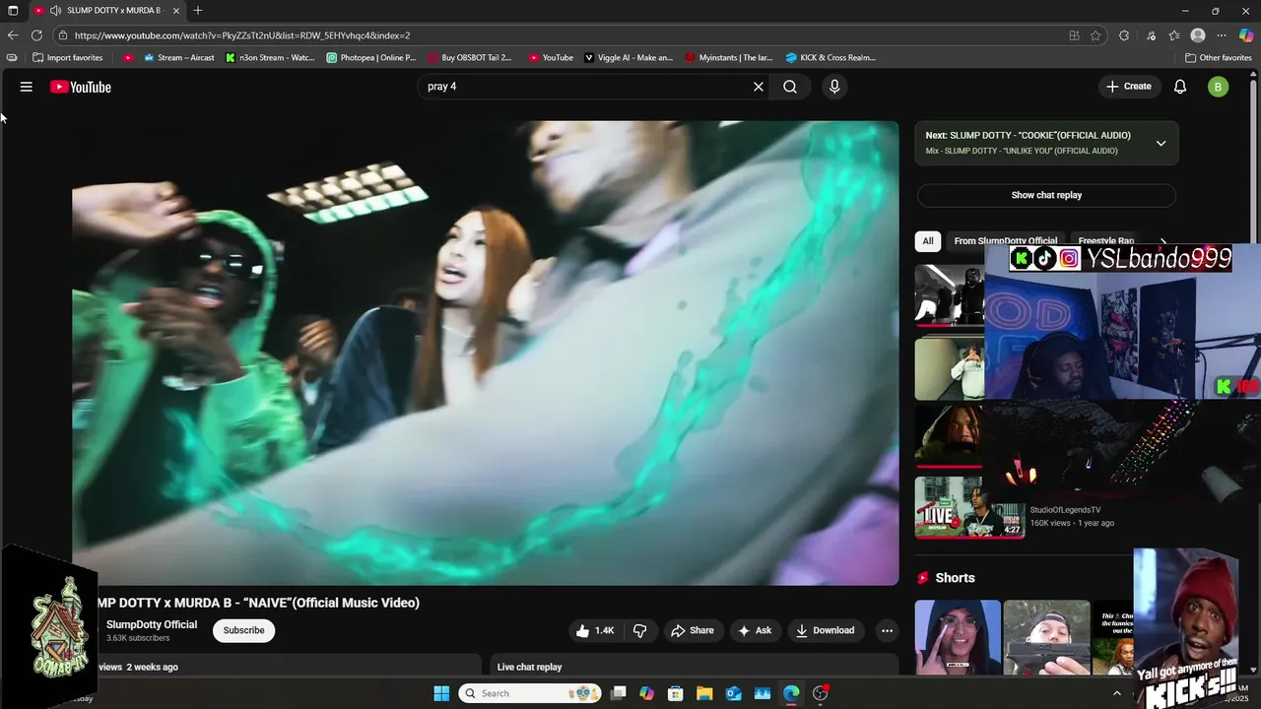Select the Freestyle Rap chip
This screenshot has height=709, width=1261.
click(1105, 241)
